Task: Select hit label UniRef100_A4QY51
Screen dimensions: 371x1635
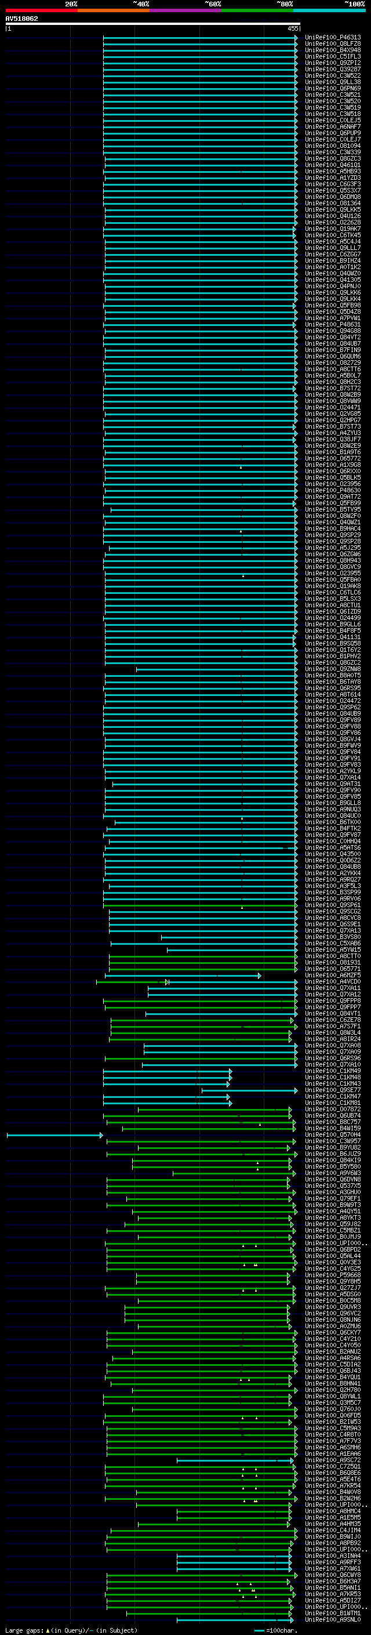Action: tap(332, 1212)
